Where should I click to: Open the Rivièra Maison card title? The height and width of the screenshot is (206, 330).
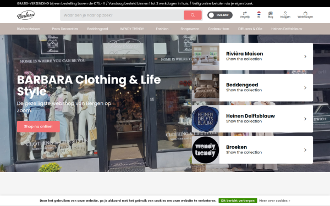coord(245,54)
